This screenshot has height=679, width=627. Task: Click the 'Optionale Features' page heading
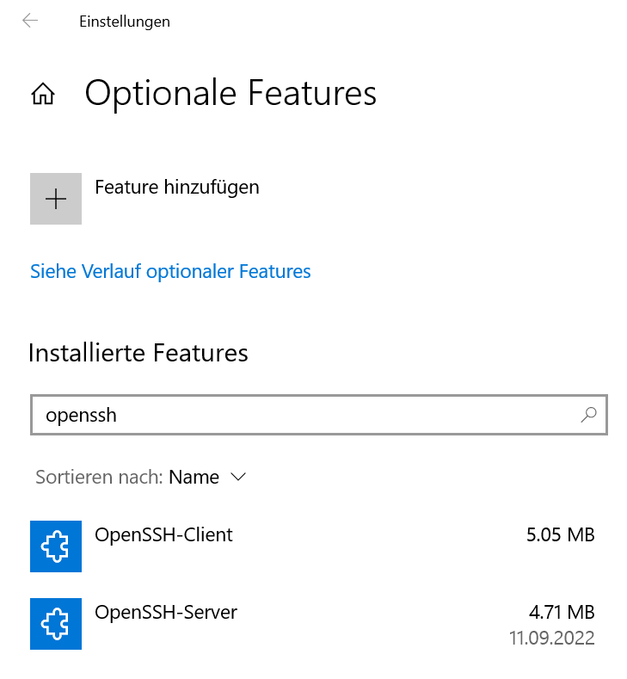coord(231,93)
